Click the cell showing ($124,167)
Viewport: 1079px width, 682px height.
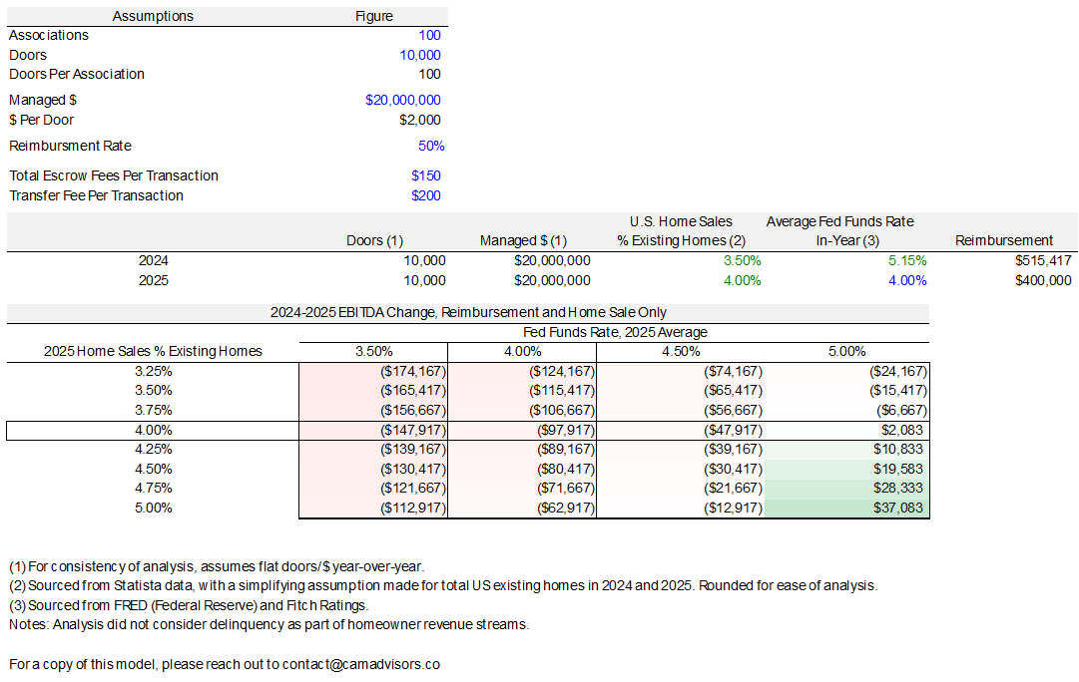point(522,372)
